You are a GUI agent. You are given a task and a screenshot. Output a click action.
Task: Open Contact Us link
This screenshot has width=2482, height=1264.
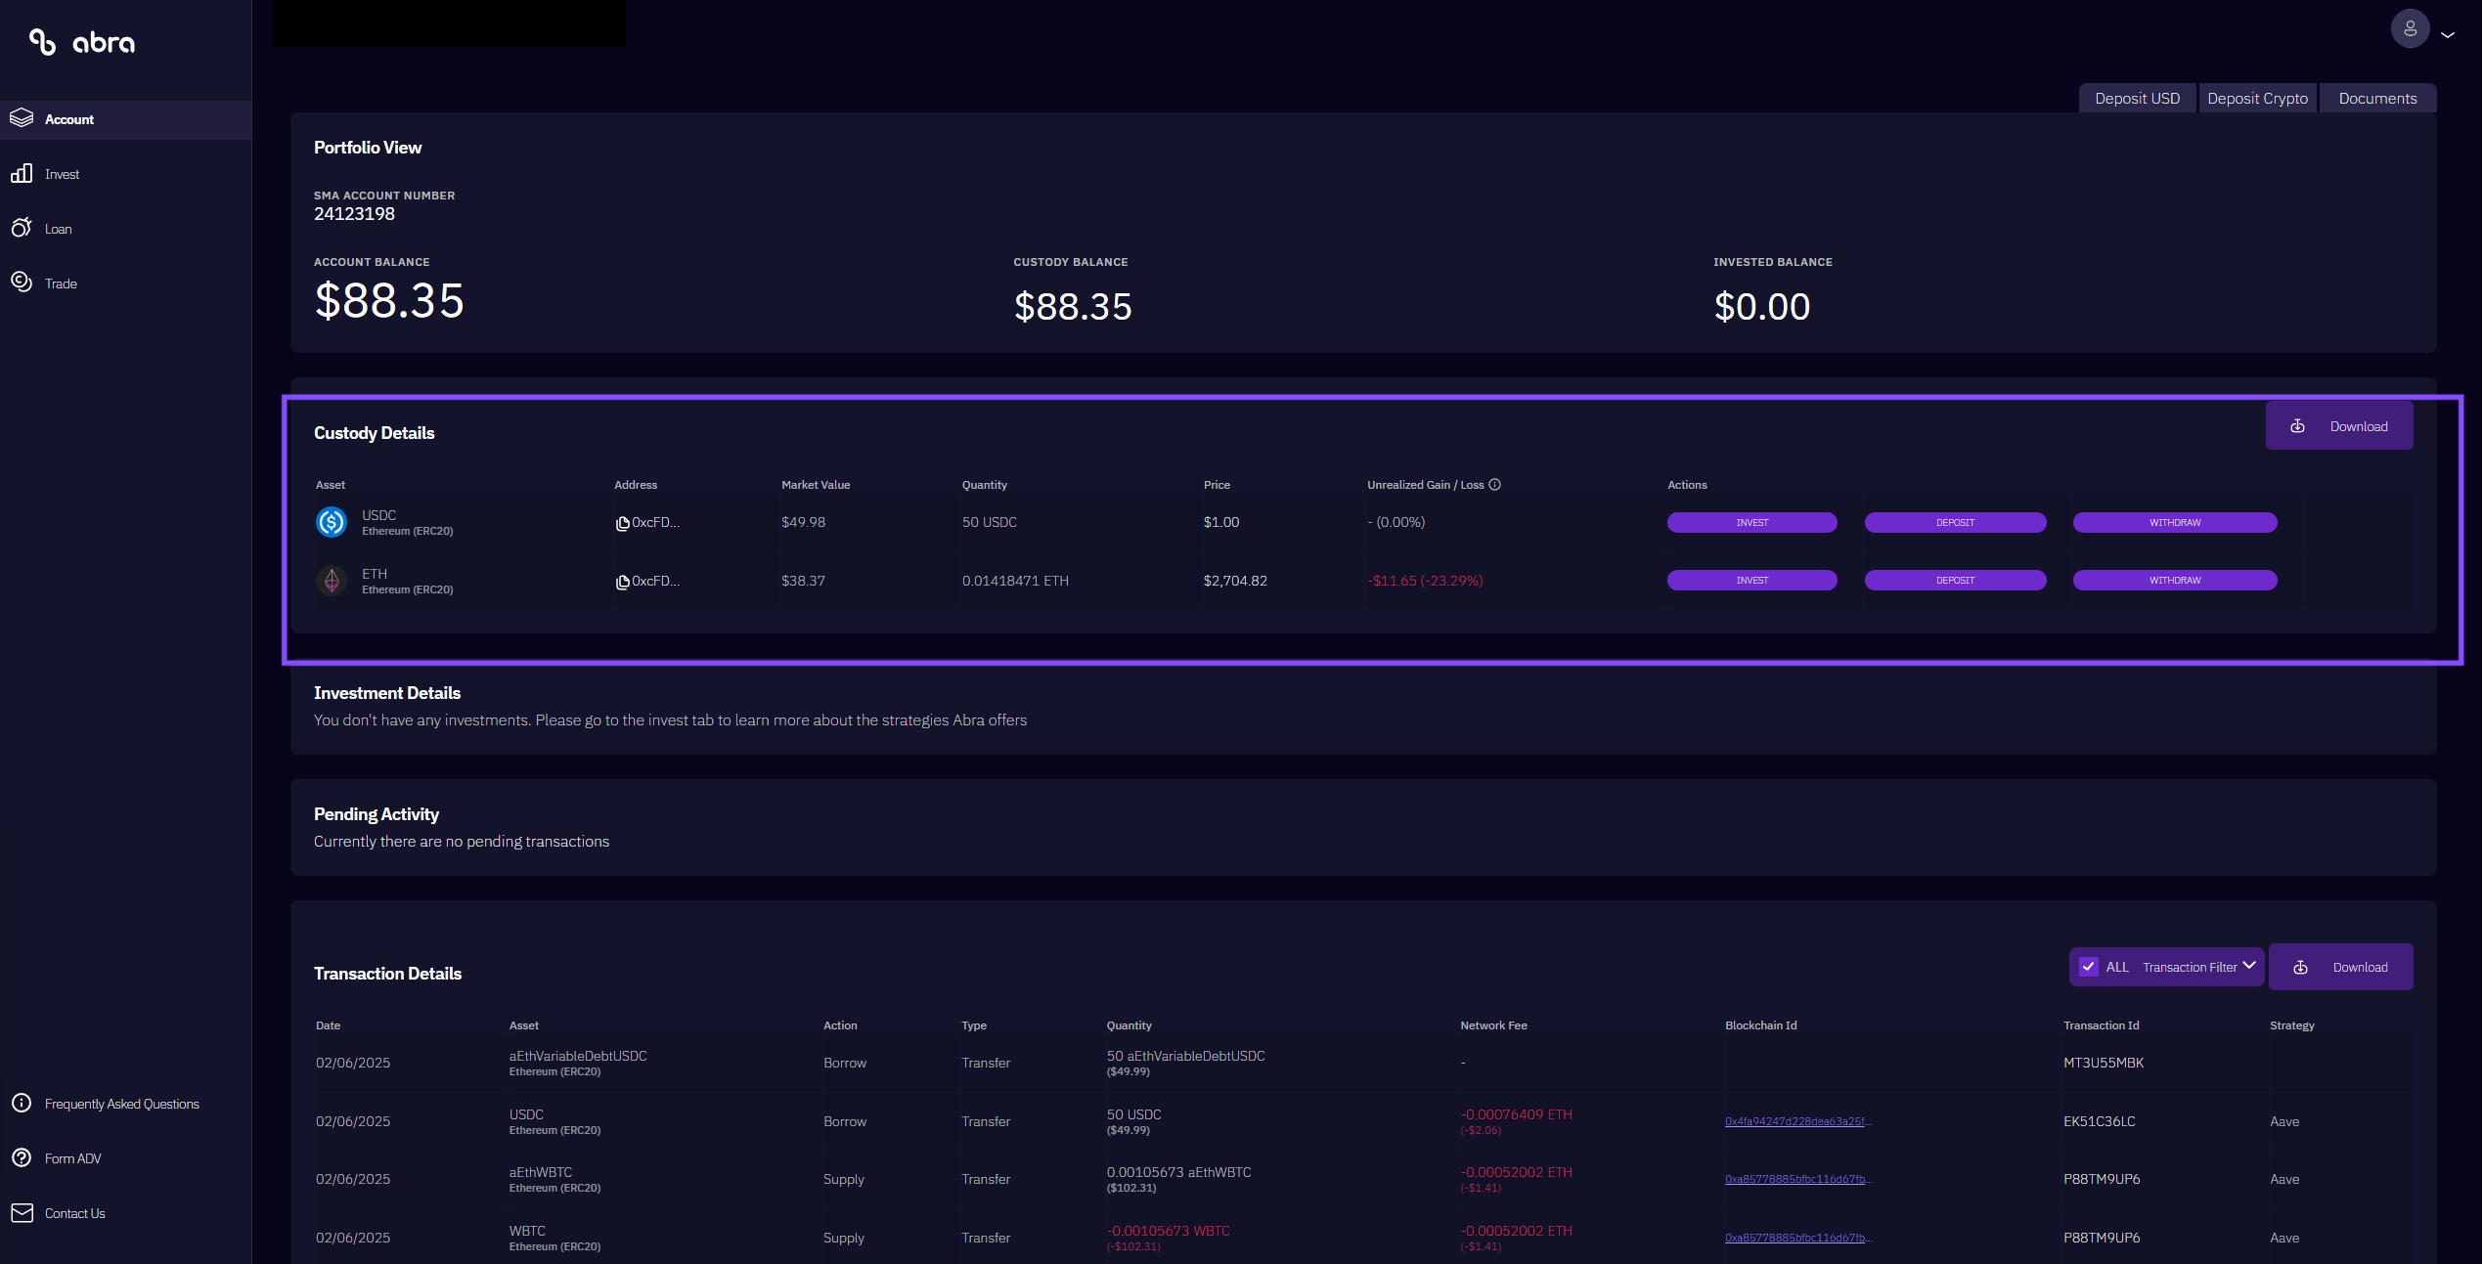74,1213
